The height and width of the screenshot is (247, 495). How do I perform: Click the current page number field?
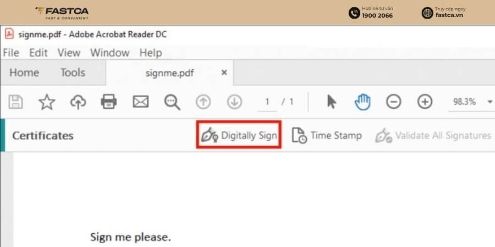click(x=267, y=102)
